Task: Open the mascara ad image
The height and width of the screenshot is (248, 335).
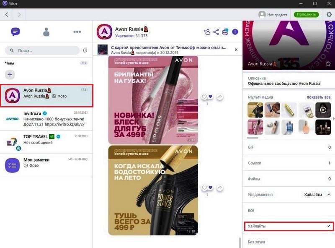Action: tap(153, 191)
